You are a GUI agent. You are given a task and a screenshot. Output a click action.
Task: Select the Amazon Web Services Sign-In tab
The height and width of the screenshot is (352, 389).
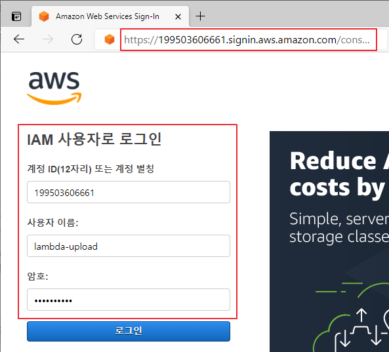pyautogui.click(x=110, y=16)
